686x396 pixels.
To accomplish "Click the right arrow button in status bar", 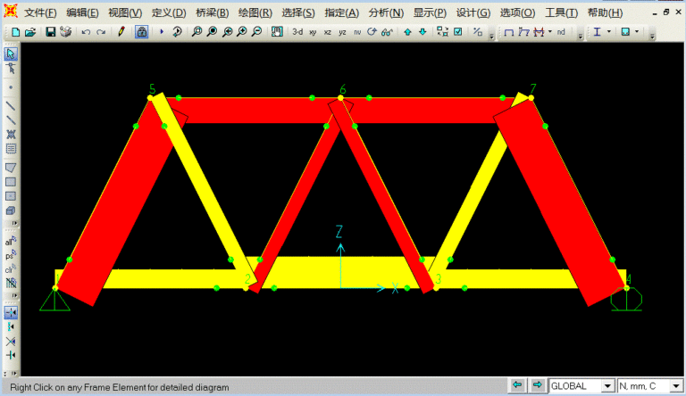I will pyautogui.click(x=537, y=385).
